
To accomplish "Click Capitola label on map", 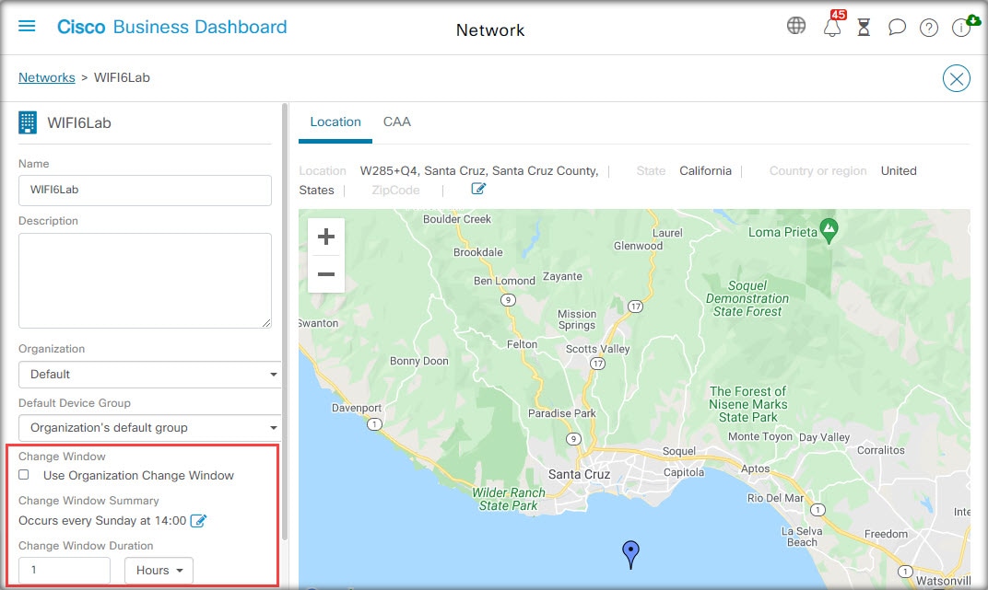I will pos(684,472).
